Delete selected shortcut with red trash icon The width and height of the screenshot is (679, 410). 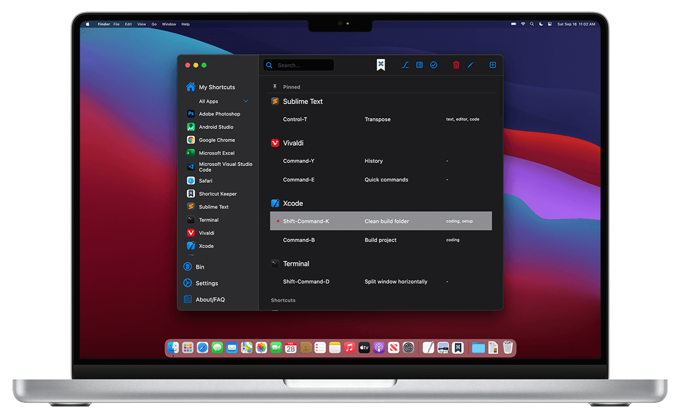point(456,65)
